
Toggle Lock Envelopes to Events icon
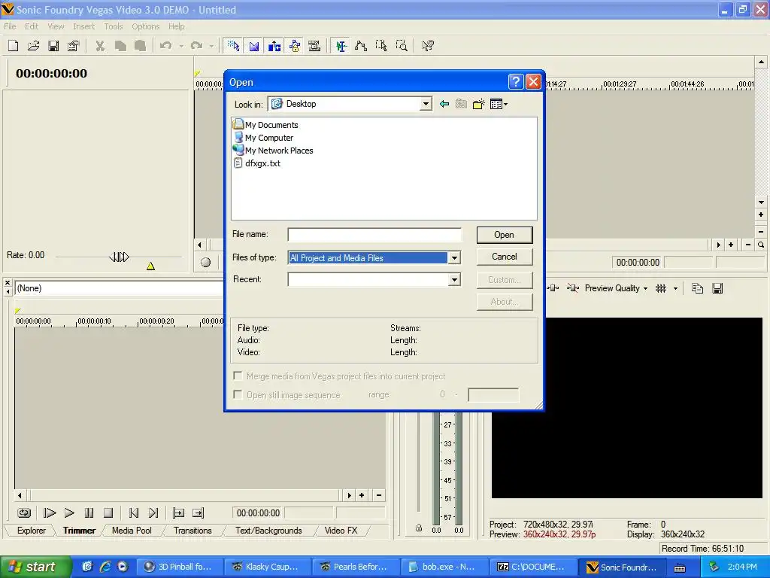click(294, 46)
